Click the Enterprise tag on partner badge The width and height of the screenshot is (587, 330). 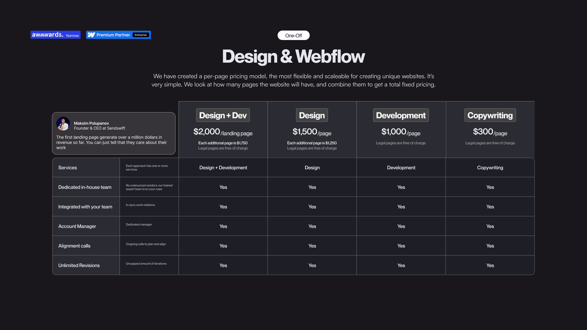pyautogui.click(x=141, y=35)
